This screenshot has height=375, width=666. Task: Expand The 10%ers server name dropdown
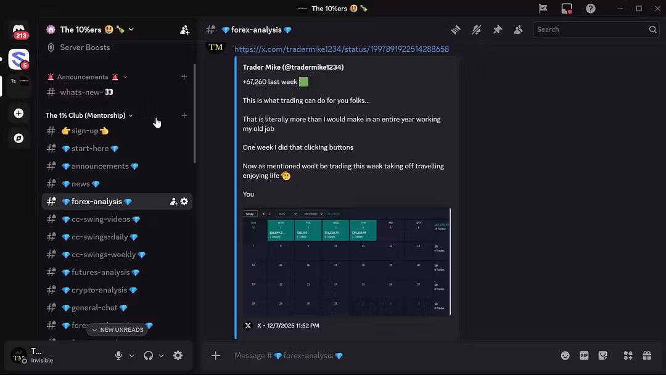(91, 30)
